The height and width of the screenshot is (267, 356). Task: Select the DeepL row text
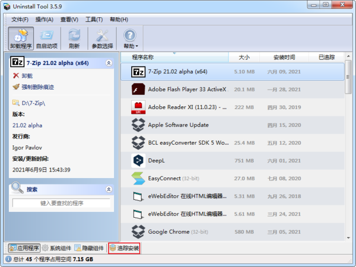pyautogui.click(x=157, y=161)
